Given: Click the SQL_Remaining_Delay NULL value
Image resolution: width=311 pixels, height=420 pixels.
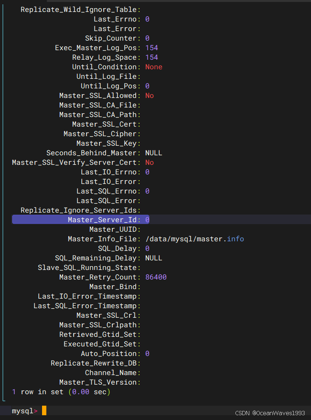Looking at the screenshot, I should click(x=154, y=258).
